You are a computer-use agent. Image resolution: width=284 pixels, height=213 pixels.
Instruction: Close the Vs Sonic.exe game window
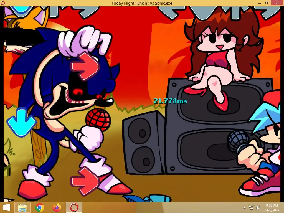coord(277,3)
